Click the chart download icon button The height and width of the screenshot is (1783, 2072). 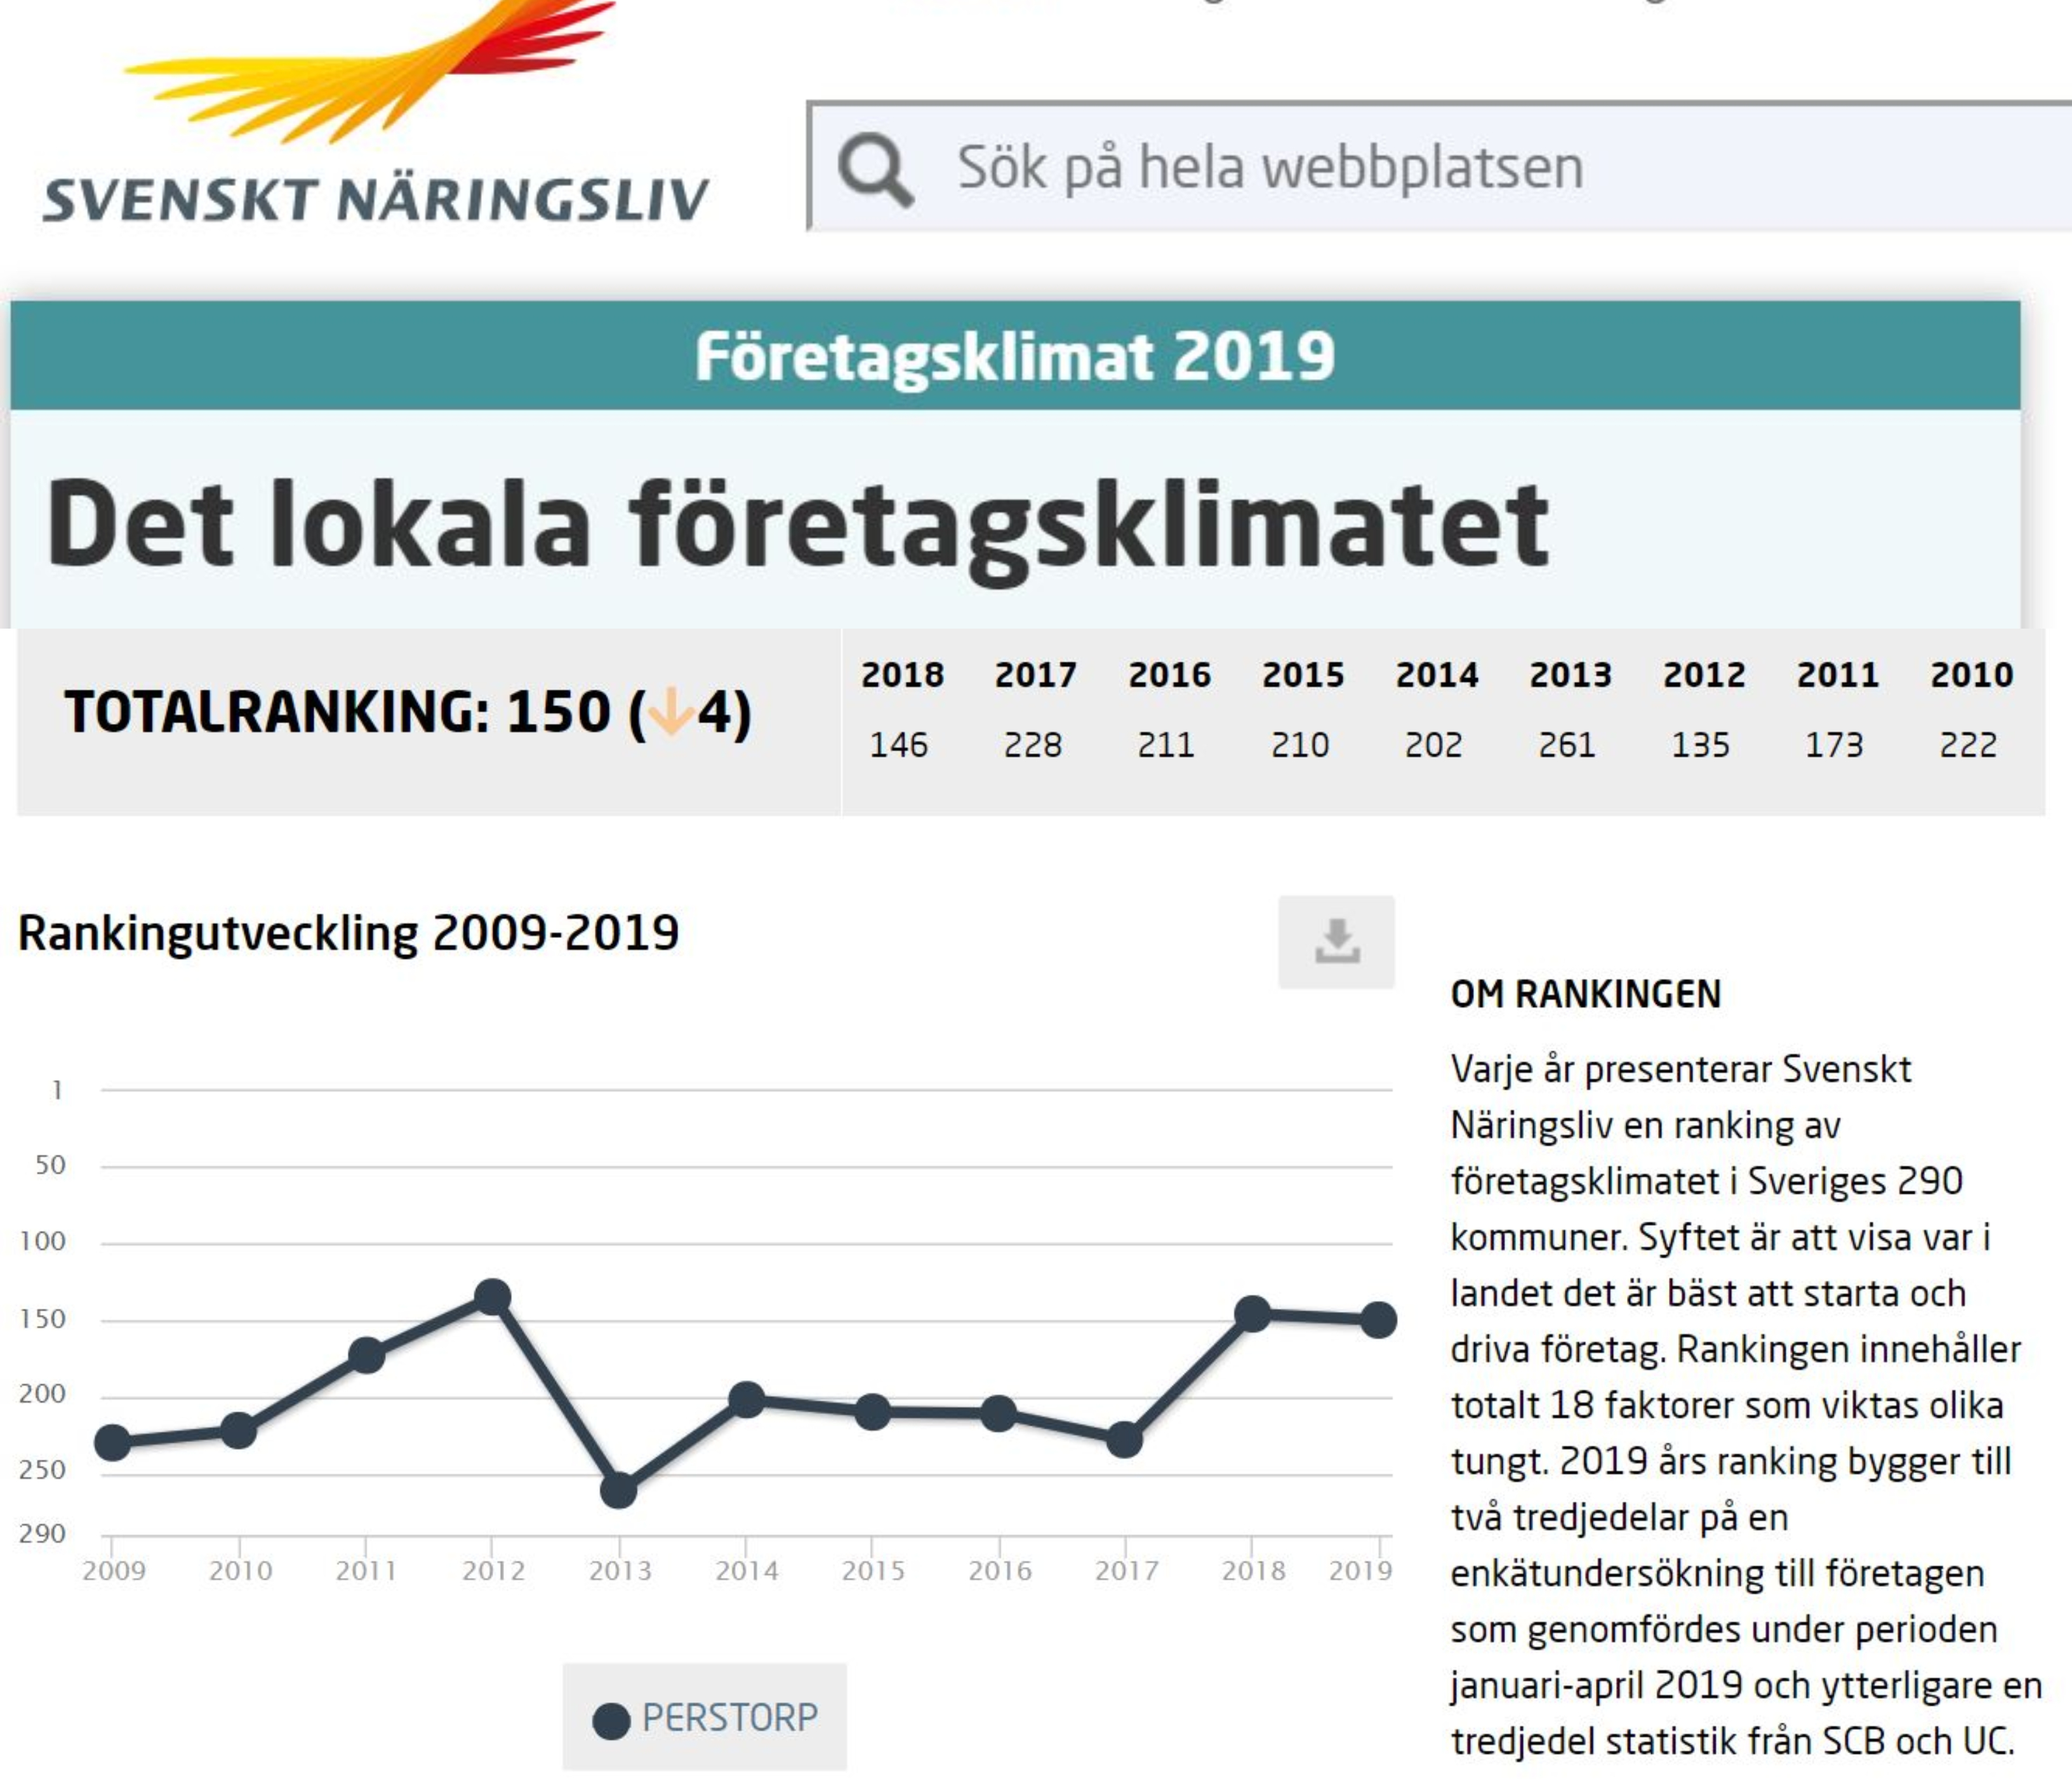[1336, 942]
